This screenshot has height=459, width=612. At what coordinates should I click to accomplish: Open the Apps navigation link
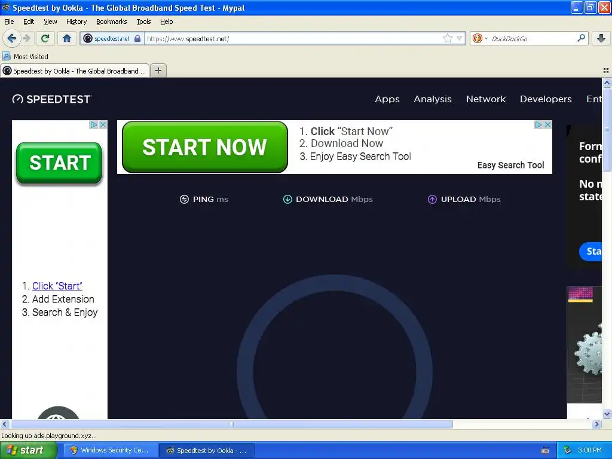pyautogui.click(x=387, y=99)
